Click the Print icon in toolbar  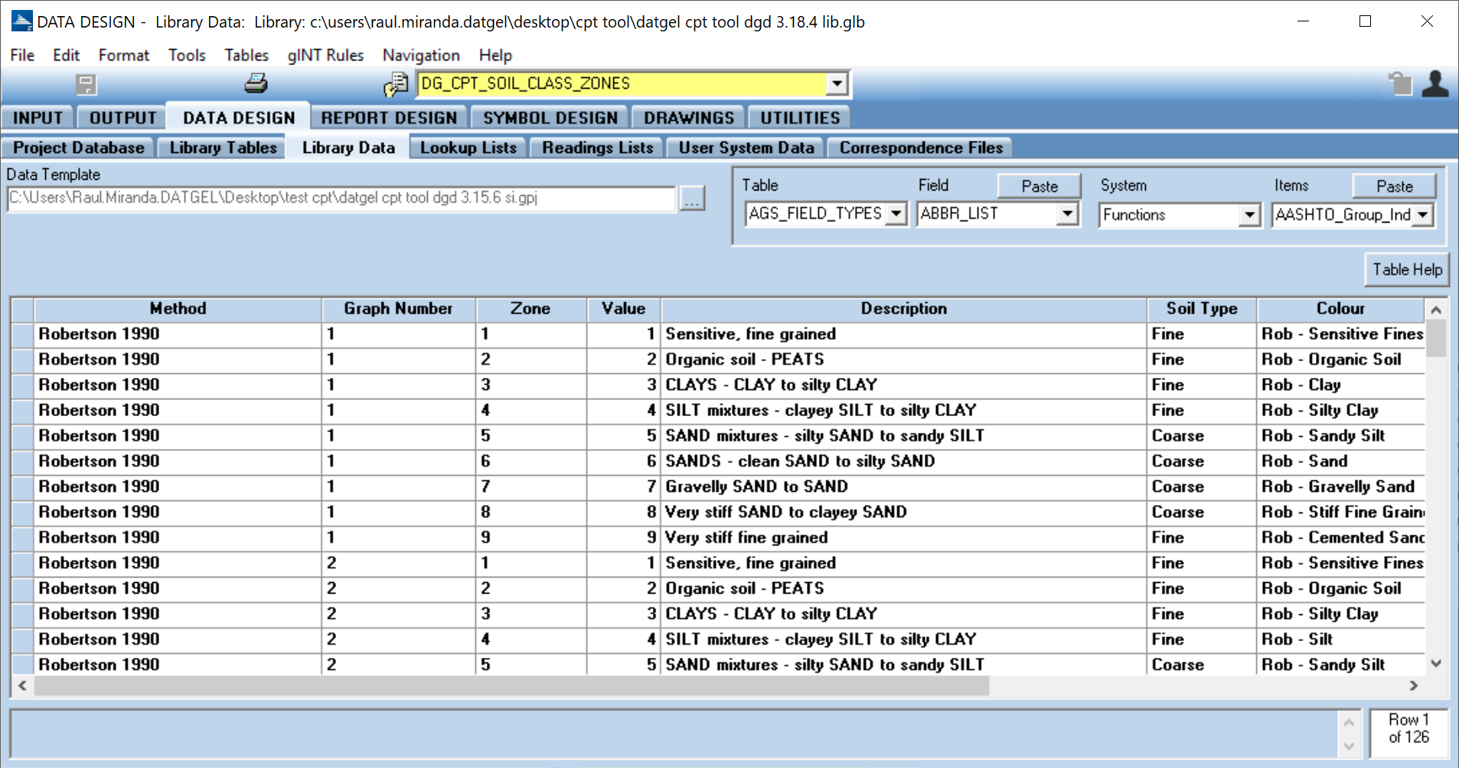click(x=256, y=83)
